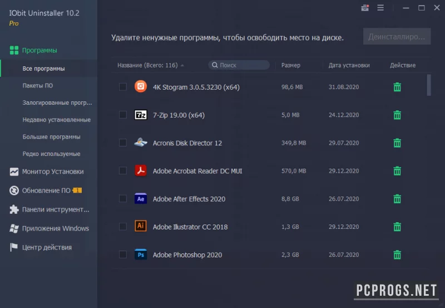Click the green Programs grid icon
This screenshot has height=308, width=445.
coord(14,50)
